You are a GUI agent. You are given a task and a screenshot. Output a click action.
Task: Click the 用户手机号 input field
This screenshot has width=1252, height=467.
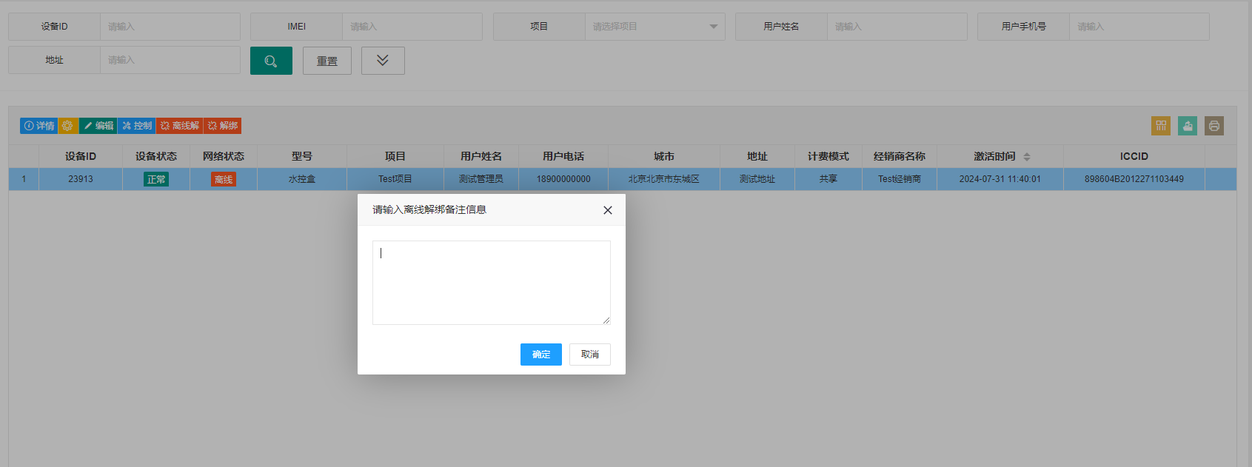pos(1139,27)
